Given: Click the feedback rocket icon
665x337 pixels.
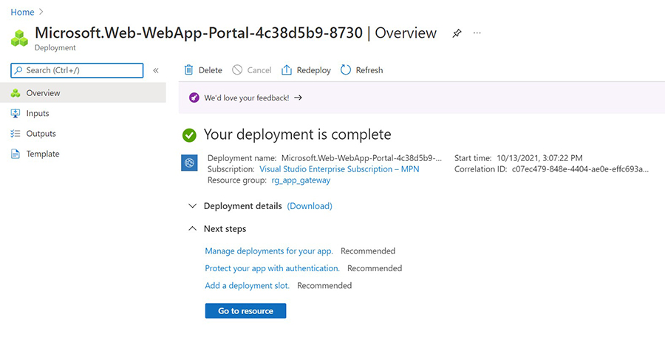Looking at the screenshot, I should pyautogui.click(x=194, y=98).
